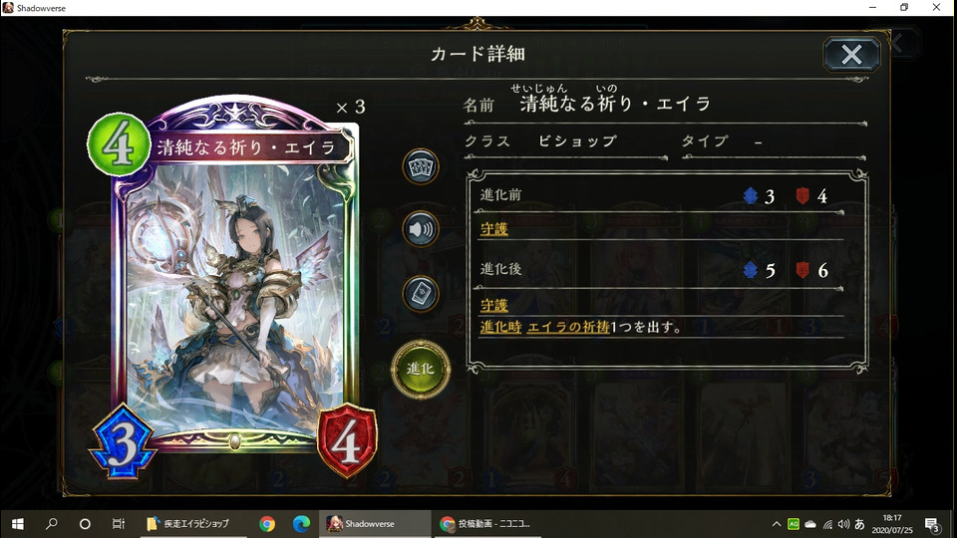Play the card voice speaker icon
This screenshot has height=538, width=957.
pyautogui.click(x=421, y=229)
